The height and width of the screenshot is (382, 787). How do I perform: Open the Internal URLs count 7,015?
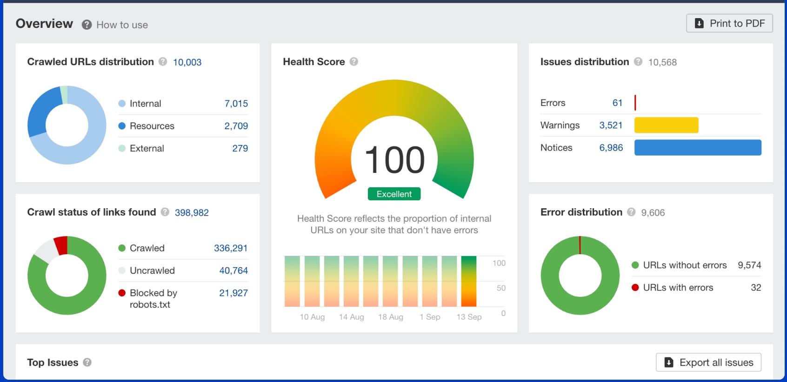(236, 104)
